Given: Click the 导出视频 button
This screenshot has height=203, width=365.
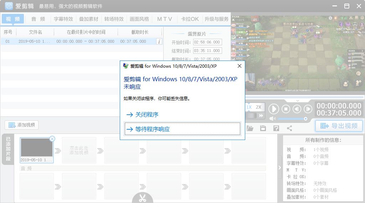Looking at the screenshot, I should 339,126.
